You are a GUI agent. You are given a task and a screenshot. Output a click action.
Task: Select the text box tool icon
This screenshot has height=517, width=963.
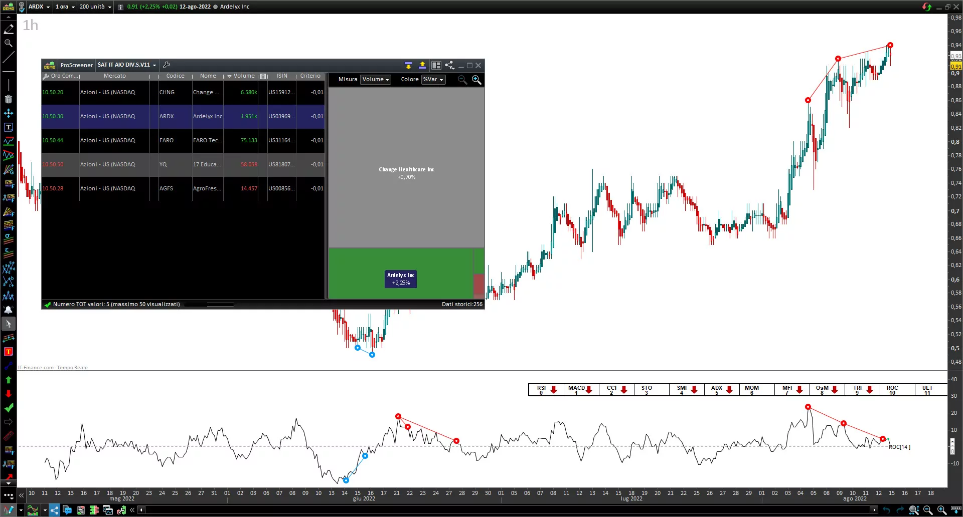tap(9, 127)
